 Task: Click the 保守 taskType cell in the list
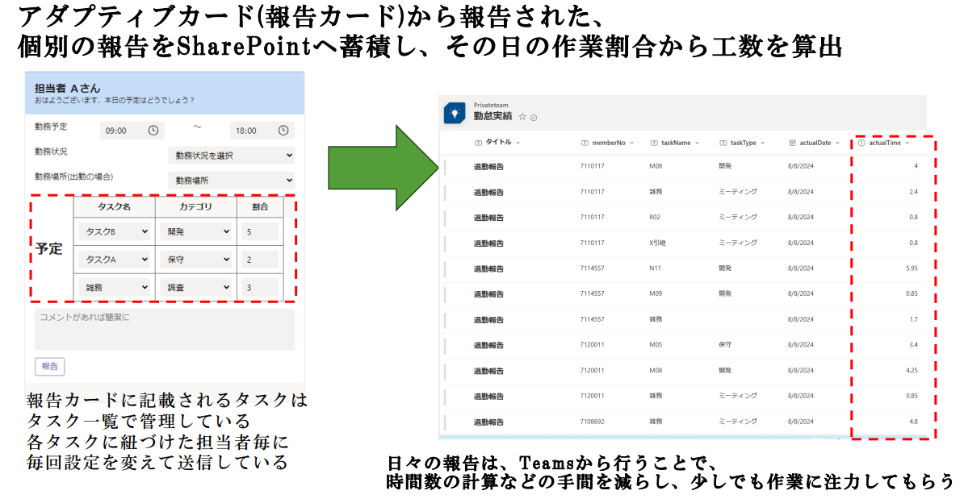tap(725, 345)
